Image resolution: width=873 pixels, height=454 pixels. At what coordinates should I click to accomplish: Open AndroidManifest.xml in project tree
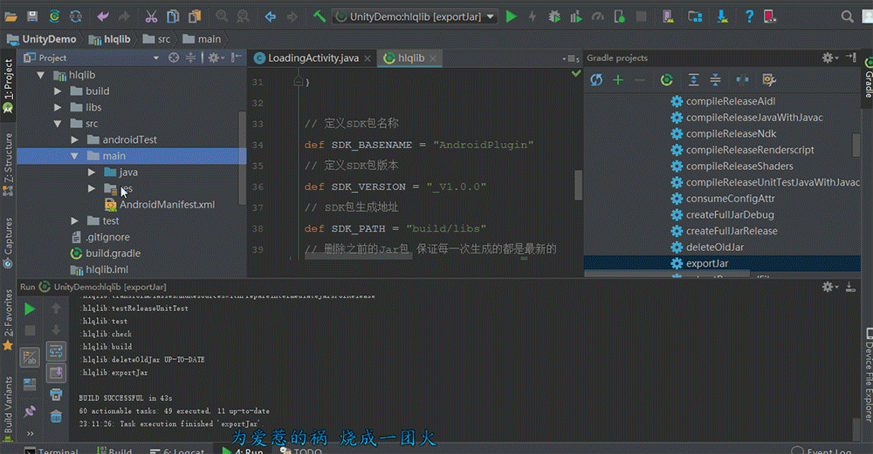click(167, 205)
